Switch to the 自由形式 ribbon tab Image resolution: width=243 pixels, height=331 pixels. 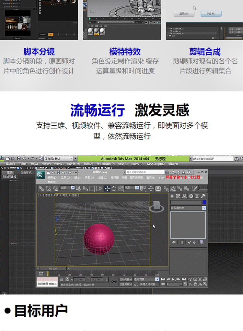[x=26, y=172]
